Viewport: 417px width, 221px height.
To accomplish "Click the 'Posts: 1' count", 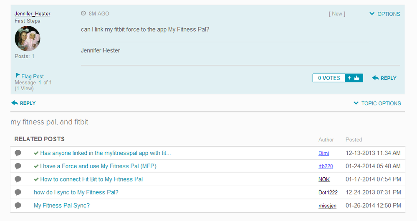I will pyautogui.click(x=25, y=56).
